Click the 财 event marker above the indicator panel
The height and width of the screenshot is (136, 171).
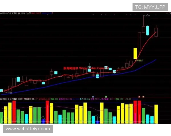tap(93, 97)
